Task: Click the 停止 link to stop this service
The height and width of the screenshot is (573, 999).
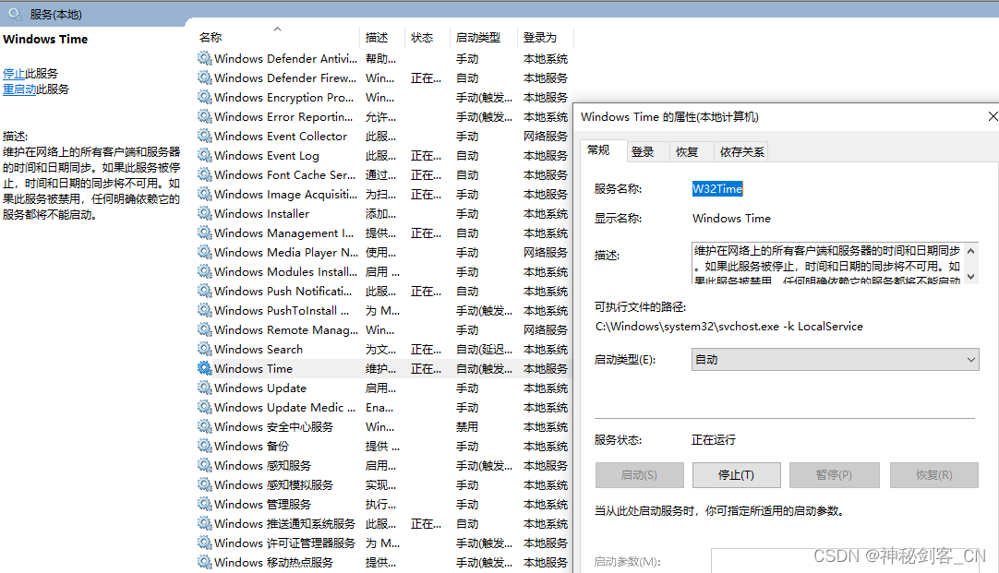Action: (x=14, y=73)
